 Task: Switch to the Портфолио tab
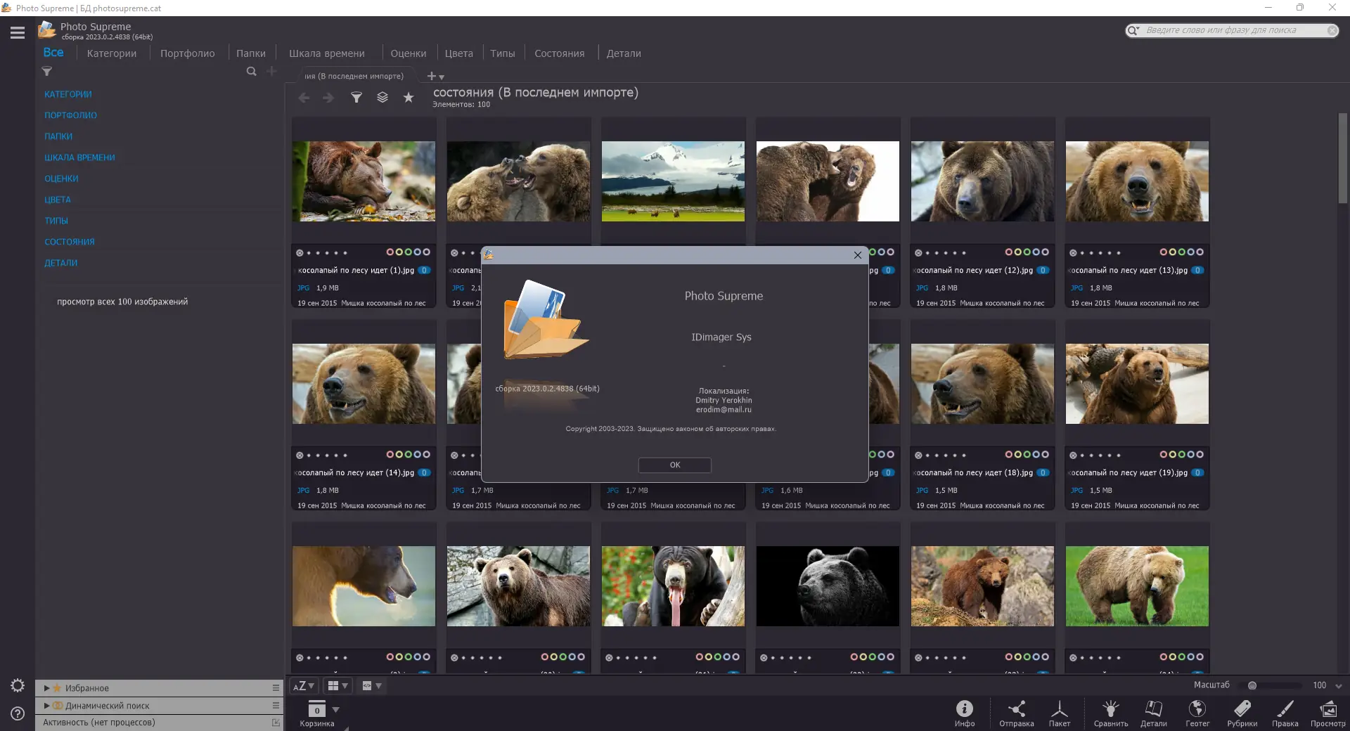[x=188, y=53]
